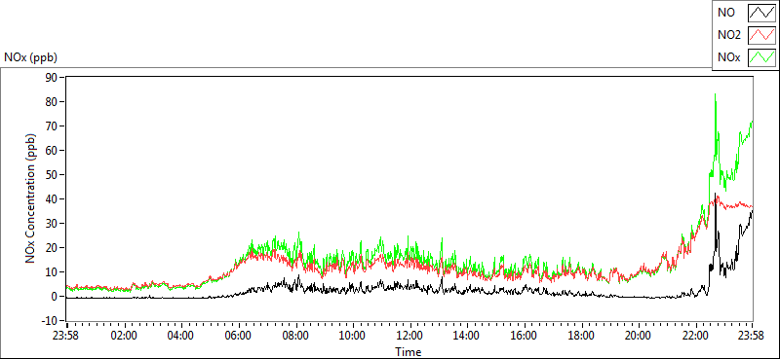Click the 02:00 time tick label
780x359 pixels.
124,335
